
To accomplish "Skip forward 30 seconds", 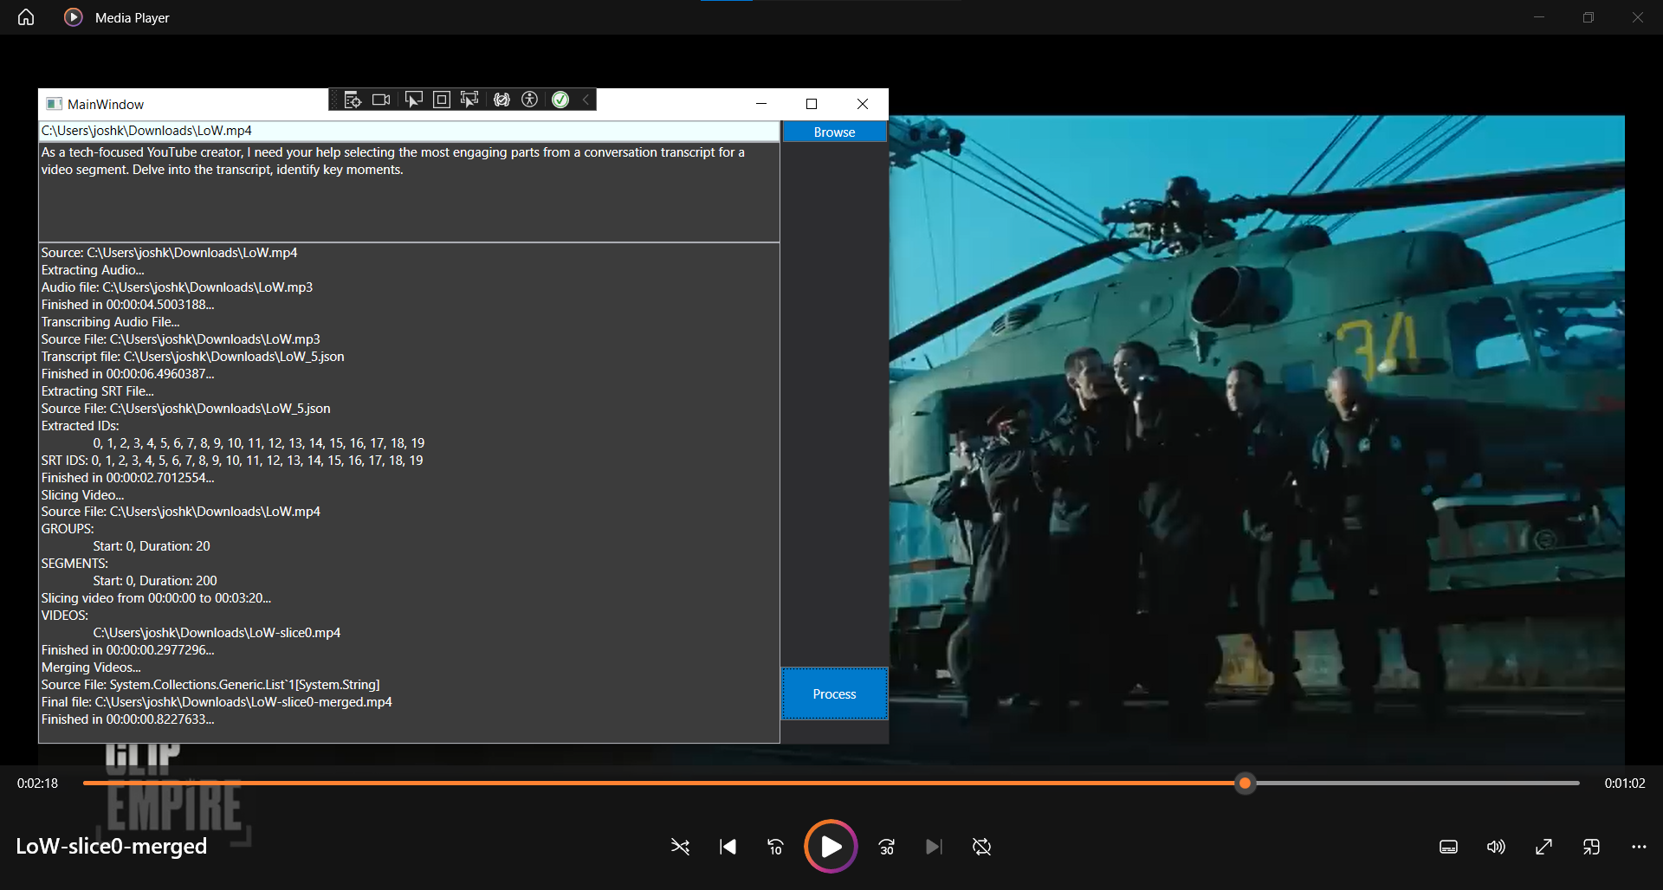I will click(x=886, y=847).
